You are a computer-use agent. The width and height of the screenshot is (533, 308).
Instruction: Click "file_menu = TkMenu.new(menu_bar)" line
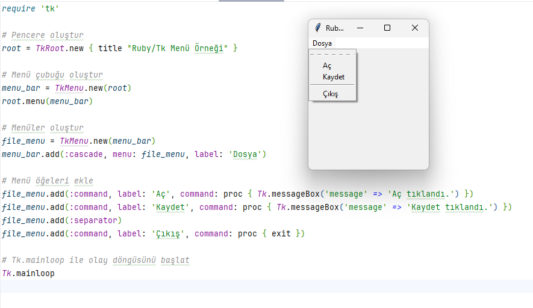tap(78, 141)
